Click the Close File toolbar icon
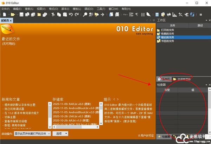This screenshot has height=144, width=211. pos(39,14)
